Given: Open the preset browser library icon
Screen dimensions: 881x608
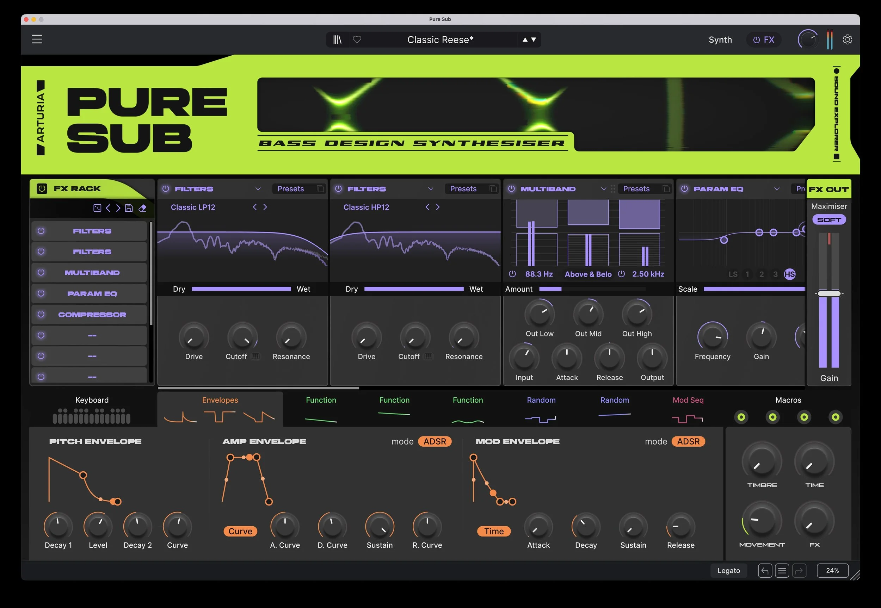Looking at the screenshot, I should coord(337,39).
